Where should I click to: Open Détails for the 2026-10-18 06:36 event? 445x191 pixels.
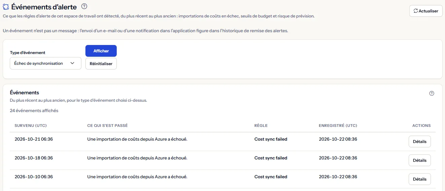click(419, 160)
